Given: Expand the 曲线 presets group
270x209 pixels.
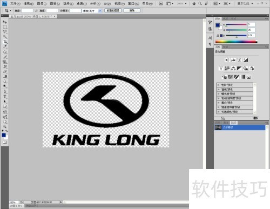Looking at the screenshot, I should 219,89.
